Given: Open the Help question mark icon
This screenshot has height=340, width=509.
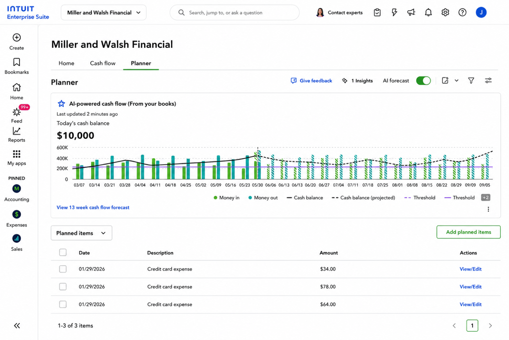Looking at the screenshot, I should [463, 12].
